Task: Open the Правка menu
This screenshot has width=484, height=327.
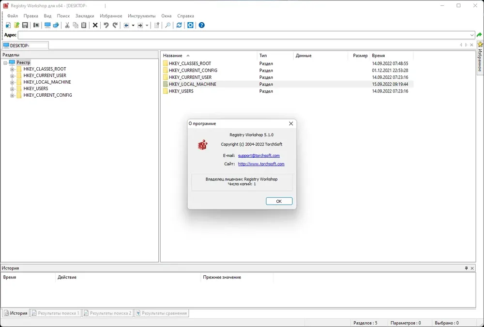Action: [x=31, y=16]
